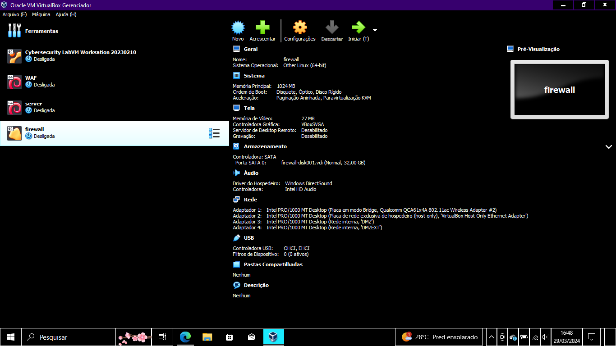The width and height of the screenshot is (616, 346).
Task: Open the Wi-Fi network tray icon
Action: 535,337
